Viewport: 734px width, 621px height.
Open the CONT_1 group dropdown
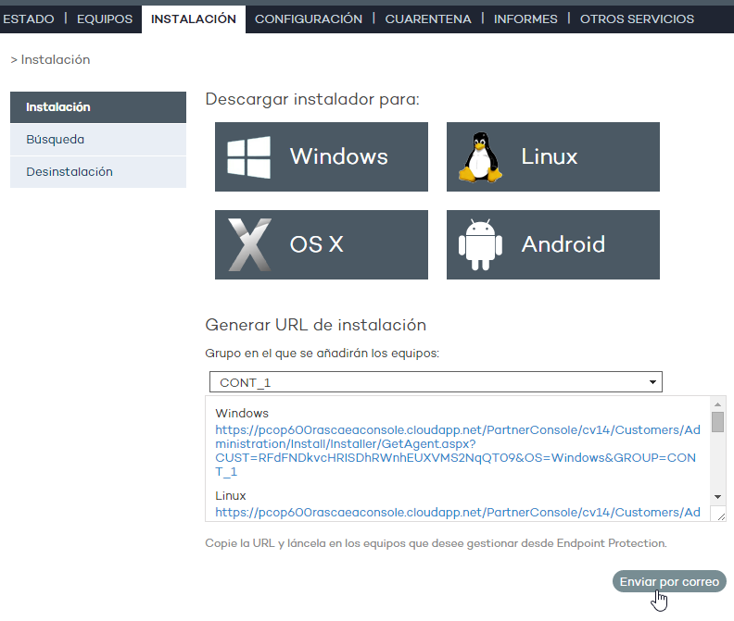[436, 382]
